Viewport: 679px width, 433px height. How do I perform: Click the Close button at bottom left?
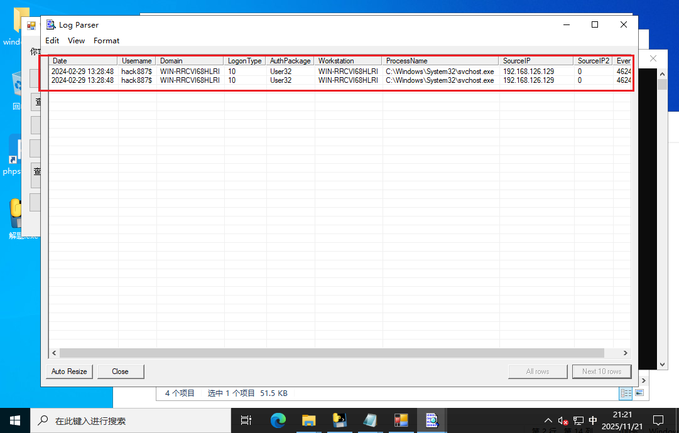tap(121, 372)
